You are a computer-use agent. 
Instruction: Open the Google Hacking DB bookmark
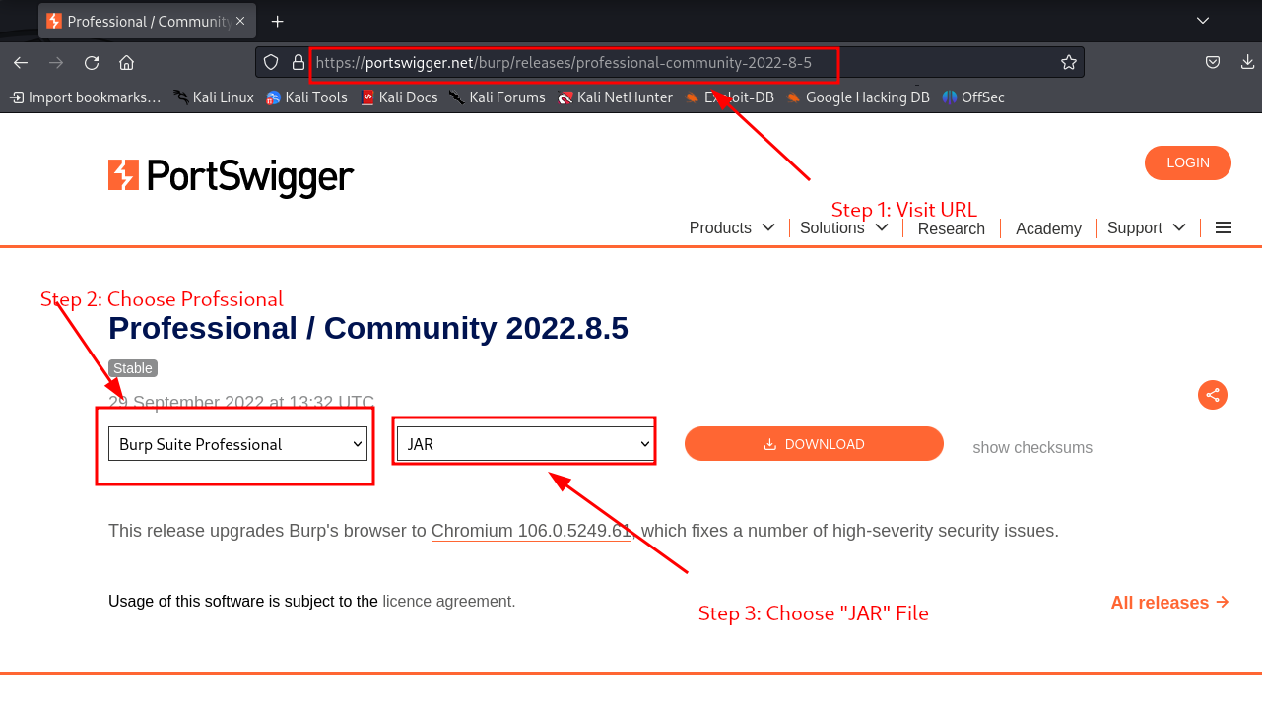pyautogui.click(x=858, y=97)
